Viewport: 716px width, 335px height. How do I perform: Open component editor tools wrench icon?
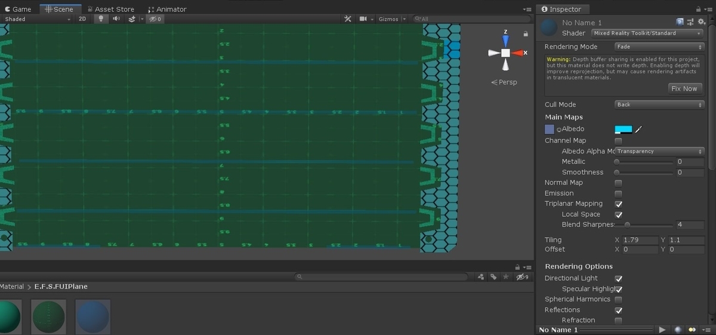pos(348,19)
